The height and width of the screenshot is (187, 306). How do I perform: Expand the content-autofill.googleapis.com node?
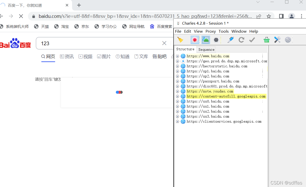point(178,96)
